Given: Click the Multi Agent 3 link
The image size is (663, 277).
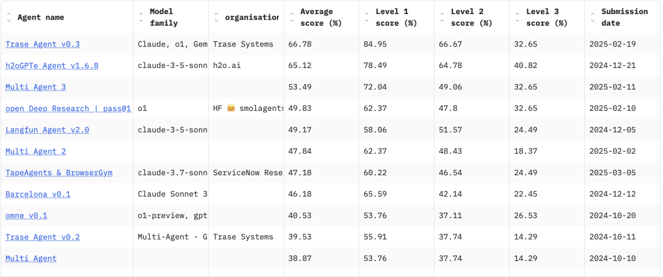Looking at the screenshot, I should coord(36,87).
